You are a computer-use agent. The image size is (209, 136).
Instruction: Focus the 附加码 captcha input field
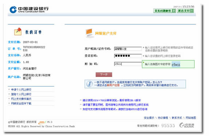tap(128, 64)
